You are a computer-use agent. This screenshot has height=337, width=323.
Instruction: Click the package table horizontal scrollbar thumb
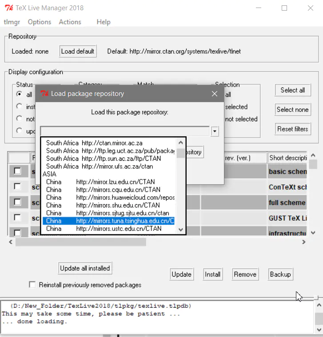(81, 242)
